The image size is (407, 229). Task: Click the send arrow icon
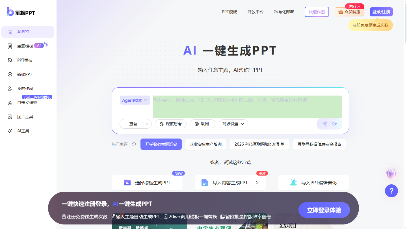click(x=325, y=124)
